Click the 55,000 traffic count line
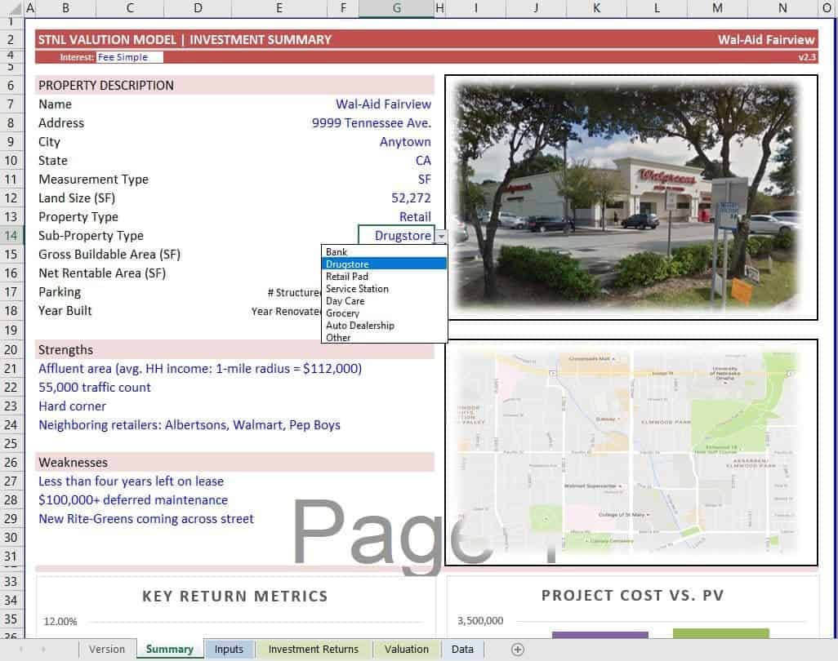Screen dimensions: 838x661 coord(95,387)
